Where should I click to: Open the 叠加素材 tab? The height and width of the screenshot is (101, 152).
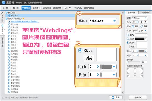coord(36,8)
